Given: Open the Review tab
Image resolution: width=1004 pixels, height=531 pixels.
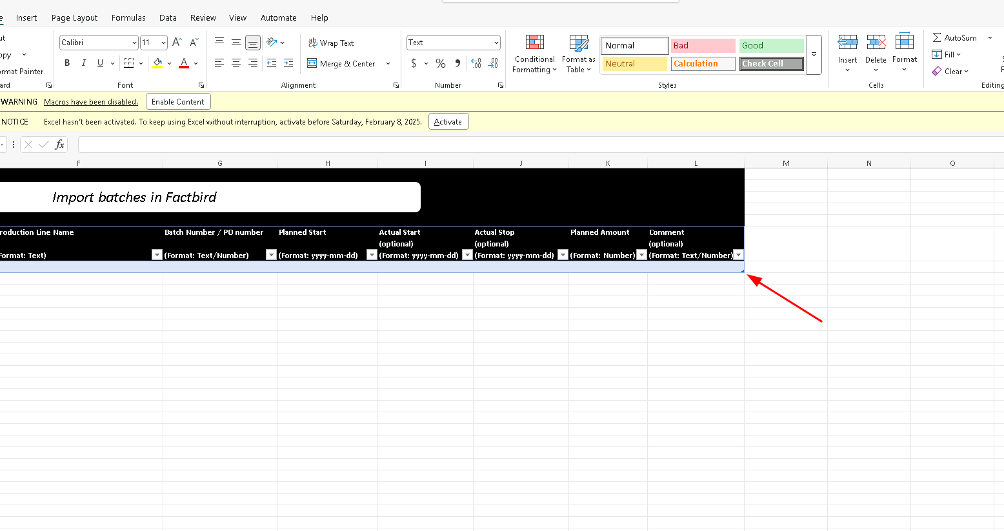Looking at the screenshot, I should click(x=203, y=18).
